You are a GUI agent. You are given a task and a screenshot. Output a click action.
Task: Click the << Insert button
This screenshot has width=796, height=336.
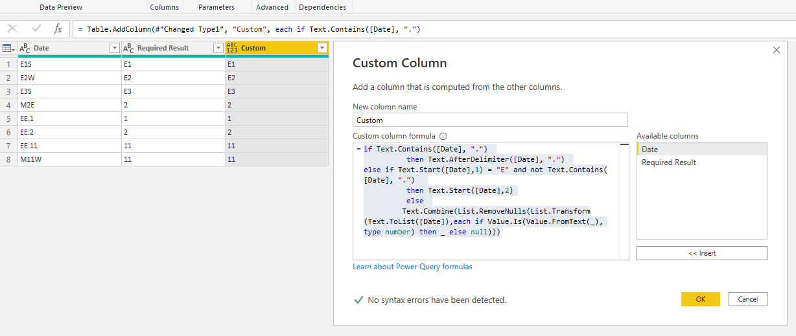tap(702, 253)
